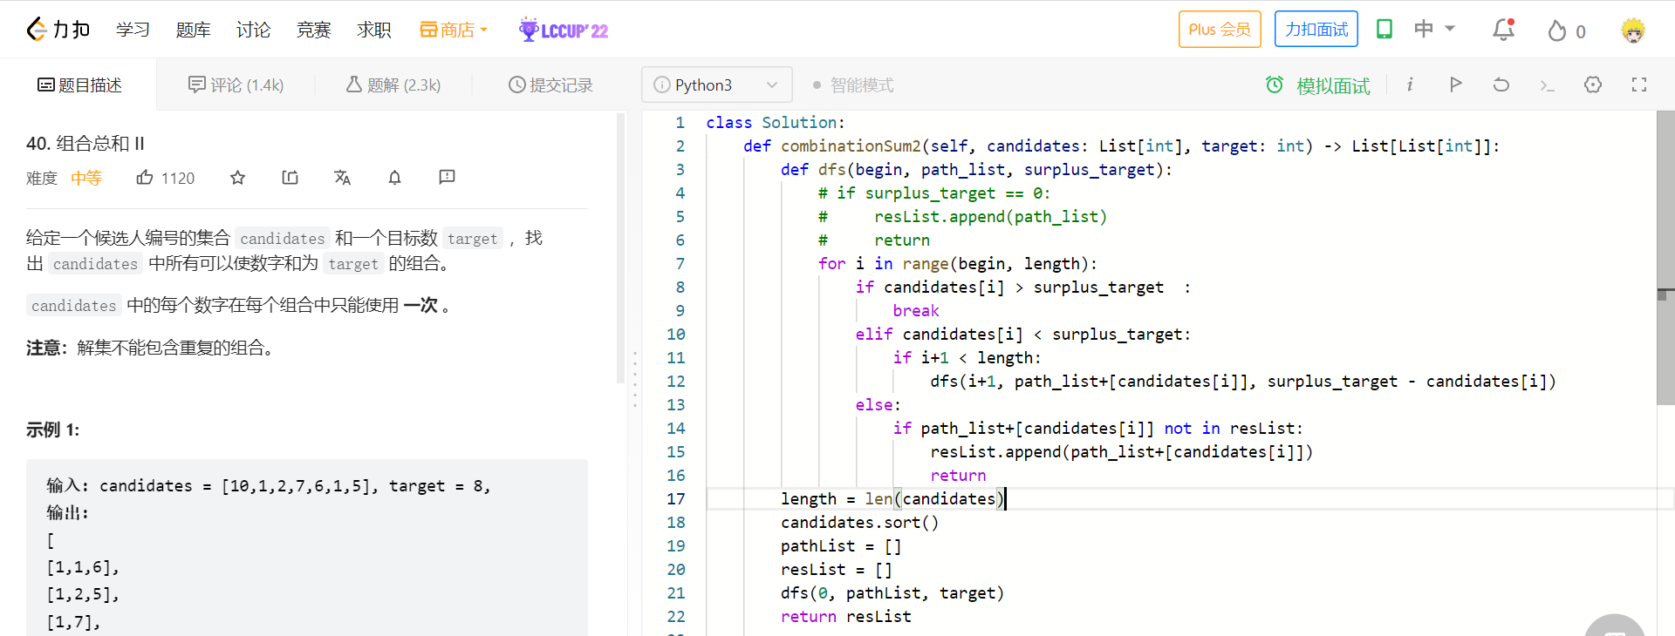Go to the 讨论 section
Screen dimensions: 1675x636
coord(253,30)
